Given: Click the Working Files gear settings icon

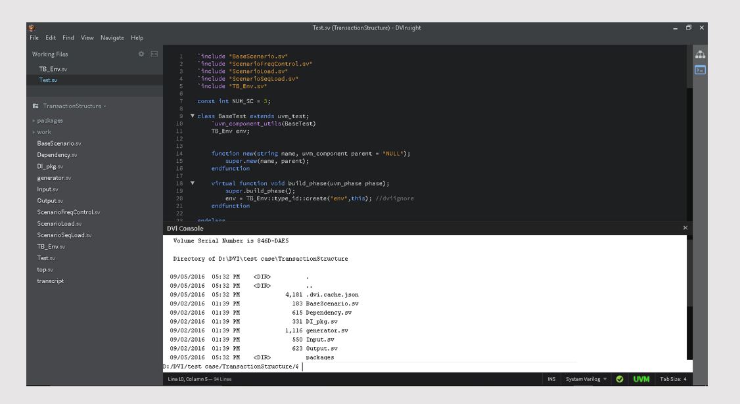Looking at the screenshot, I should [x=141, y=54].
